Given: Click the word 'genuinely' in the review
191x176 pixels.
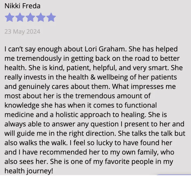Looking at the screenshot, I should click(34, 87).
